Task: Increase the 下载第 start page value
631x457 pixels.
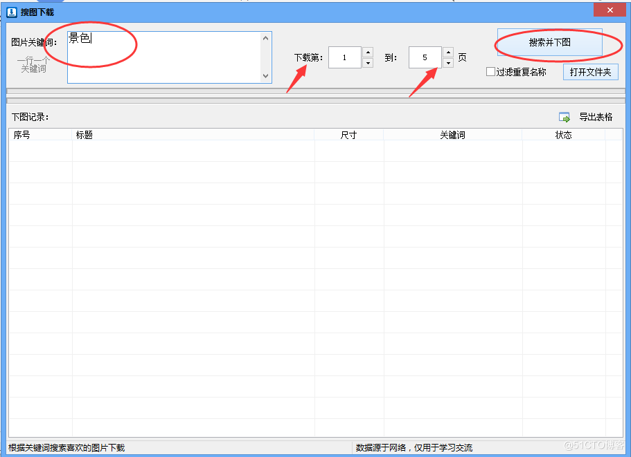Action: 368,53
